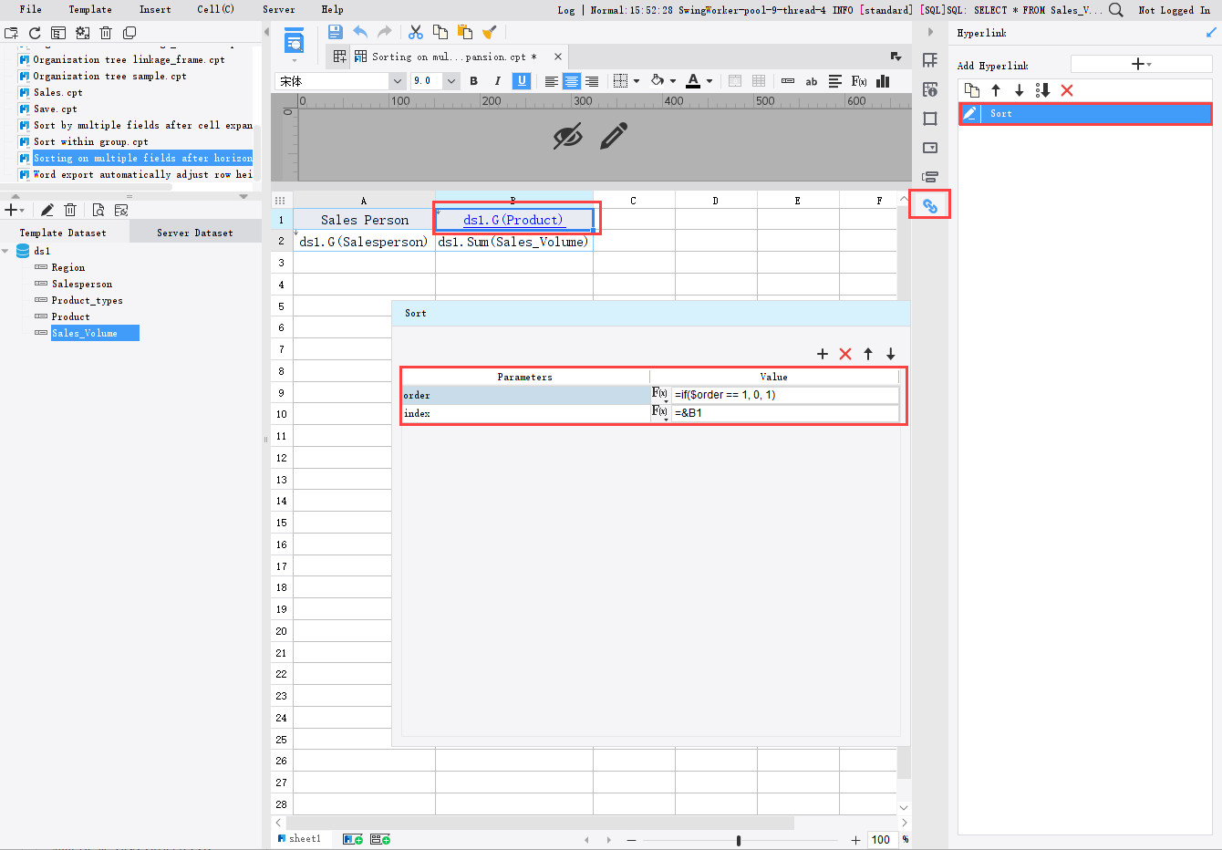
Task: Click the Undo arrow icon
Action: click(360, 32)
